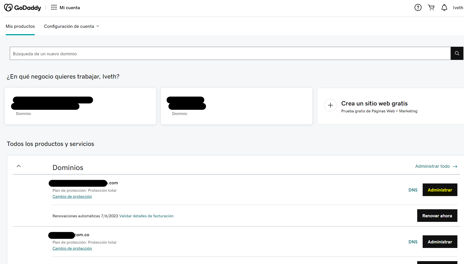This screenshot has width=464, height=264.
Task: Click the GoDaddy logo
Action: tap(22, 8)
